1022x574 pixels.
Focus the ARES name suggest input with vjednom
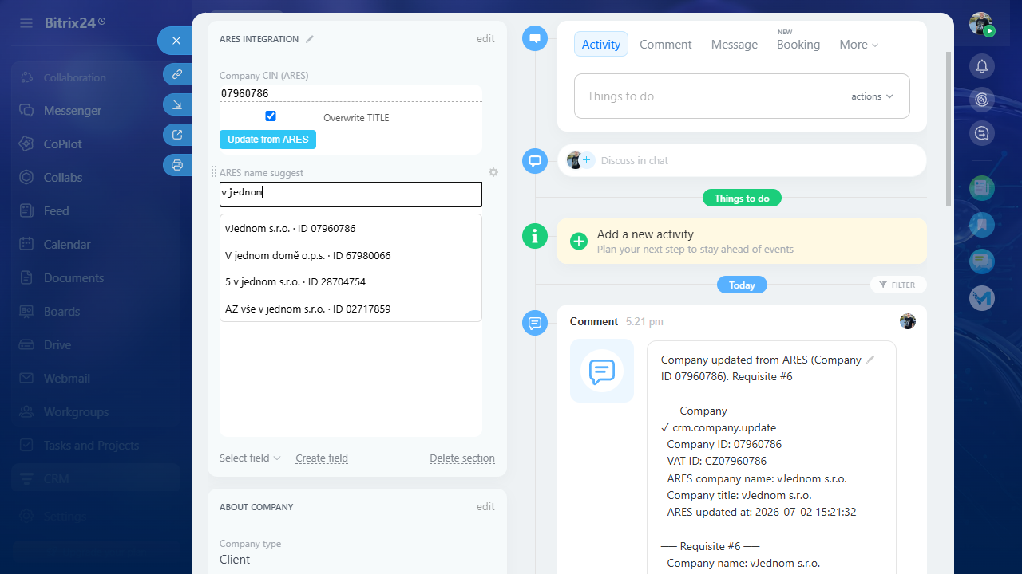(351, 194)
